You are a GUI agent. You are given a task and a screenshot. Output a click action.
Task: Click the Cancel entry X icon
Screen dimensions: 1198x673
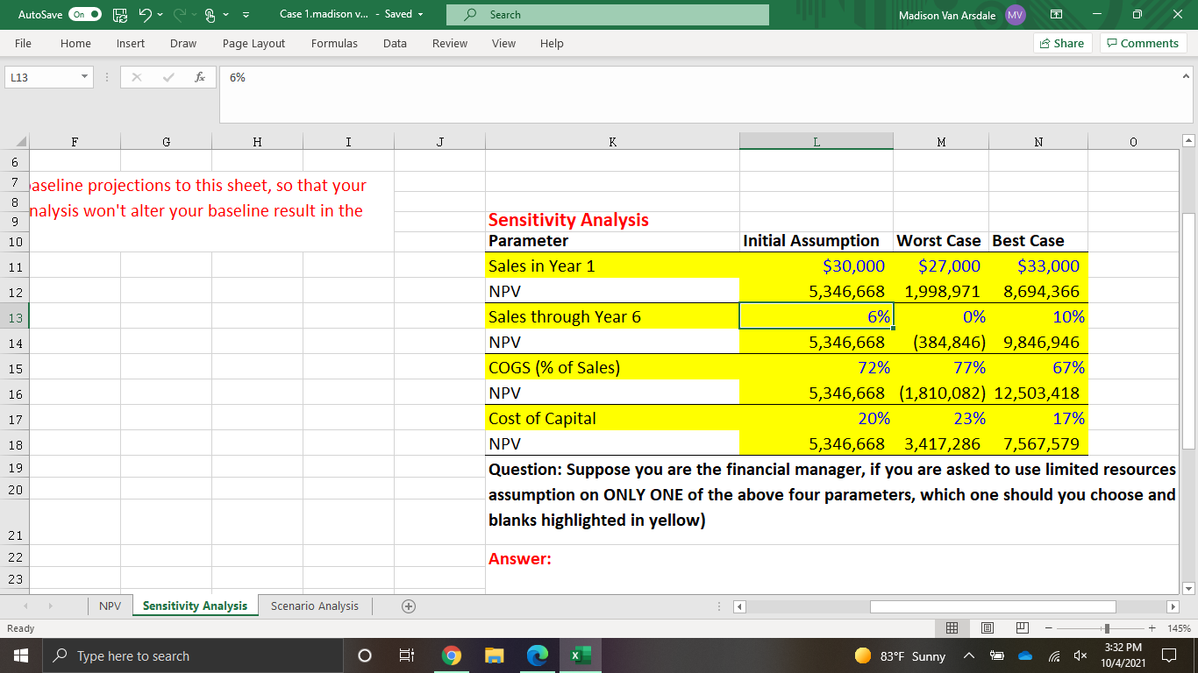(x=137, y=77)
